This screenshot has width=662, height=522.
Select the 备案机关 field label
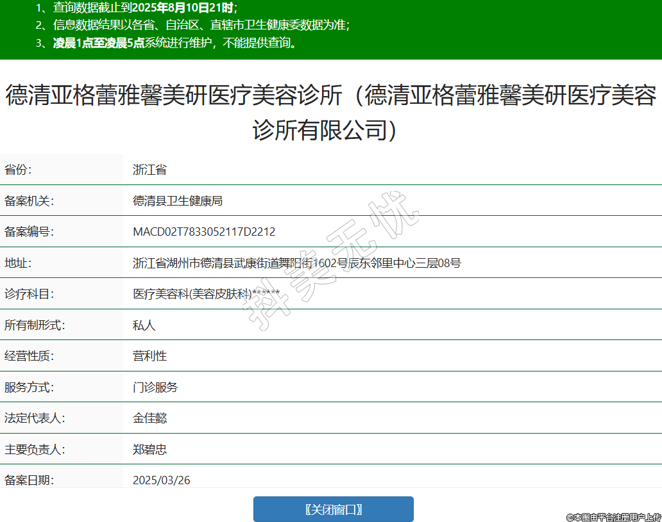(29, 200)
